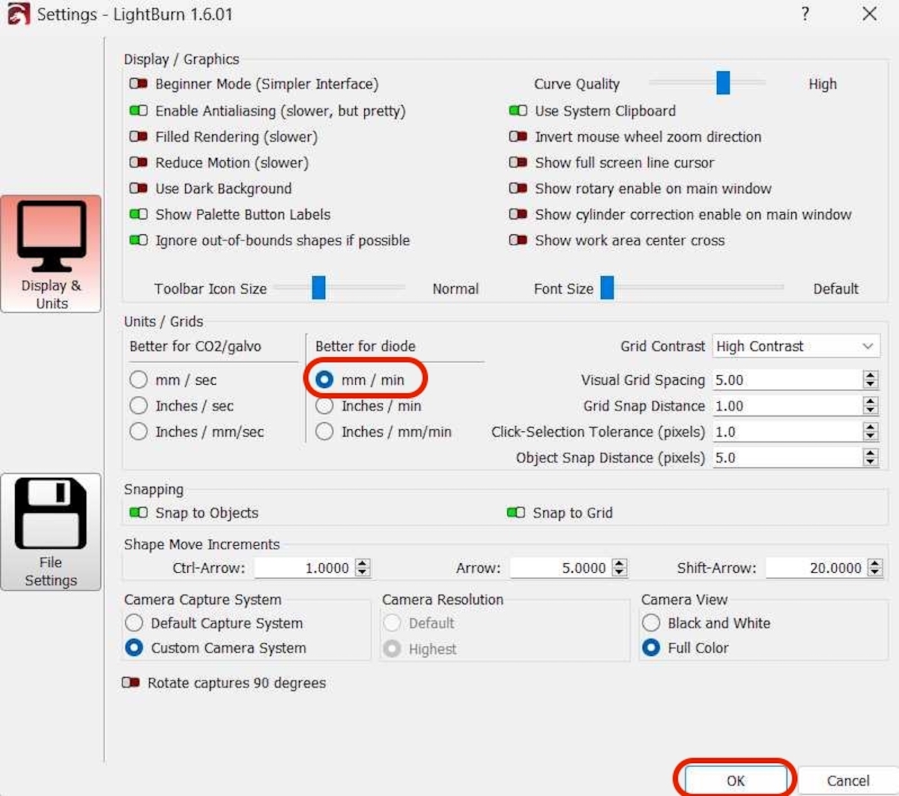Enable Show work area center cross
Viewport: 899px width, 796px height.
[x=518, y=240]
